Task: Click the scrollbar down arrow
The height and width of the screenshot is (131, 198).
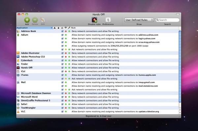Action: 180,113
